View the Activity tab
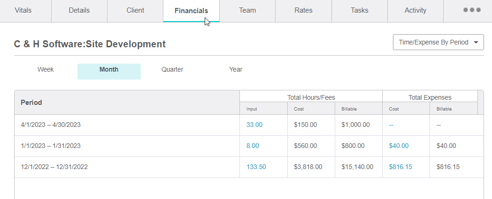The height and width of the screenshot is (199, 492). [x=415, y=10]
